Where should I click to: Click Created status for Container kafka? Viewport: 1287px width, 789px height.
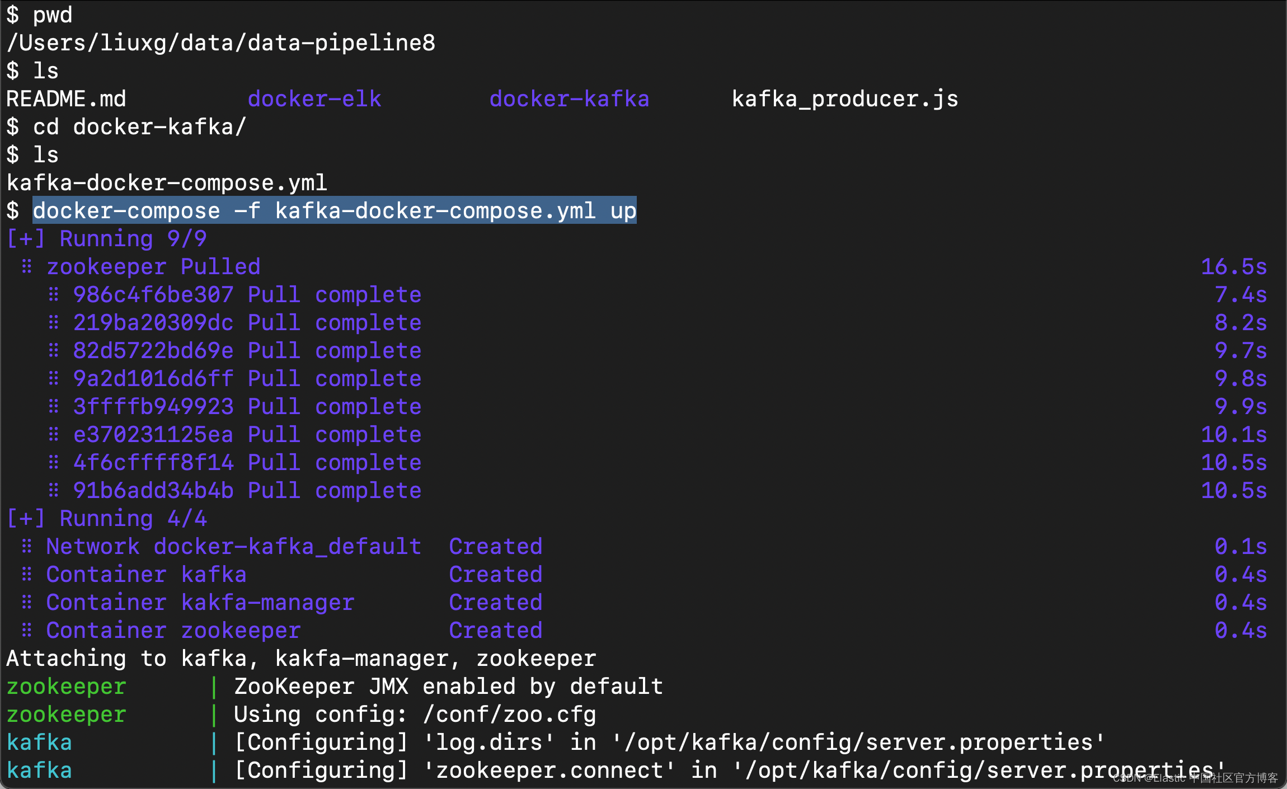pos(496,575)
